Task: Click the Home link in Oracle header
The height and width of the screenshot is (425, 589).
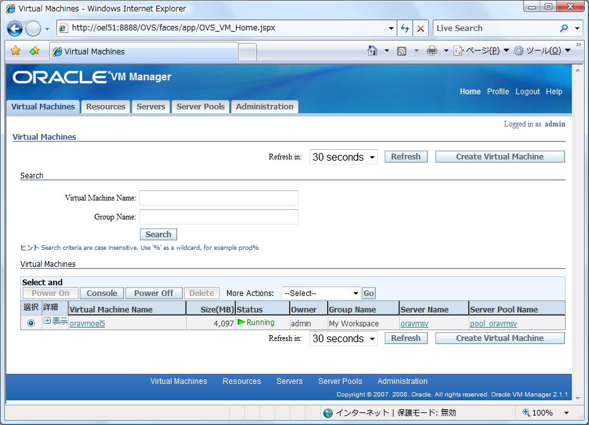Action: 470,92
